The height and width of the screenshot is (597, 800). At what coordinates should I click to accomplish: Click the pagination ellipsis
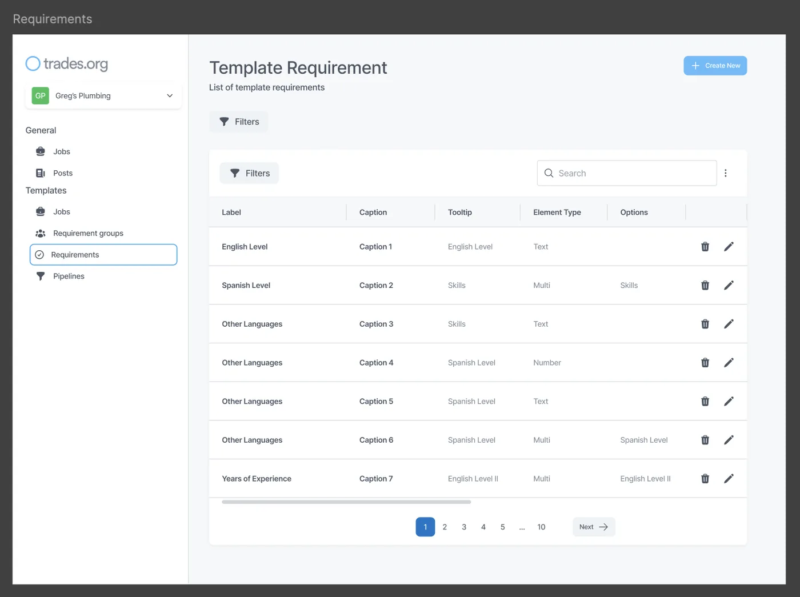522,528
